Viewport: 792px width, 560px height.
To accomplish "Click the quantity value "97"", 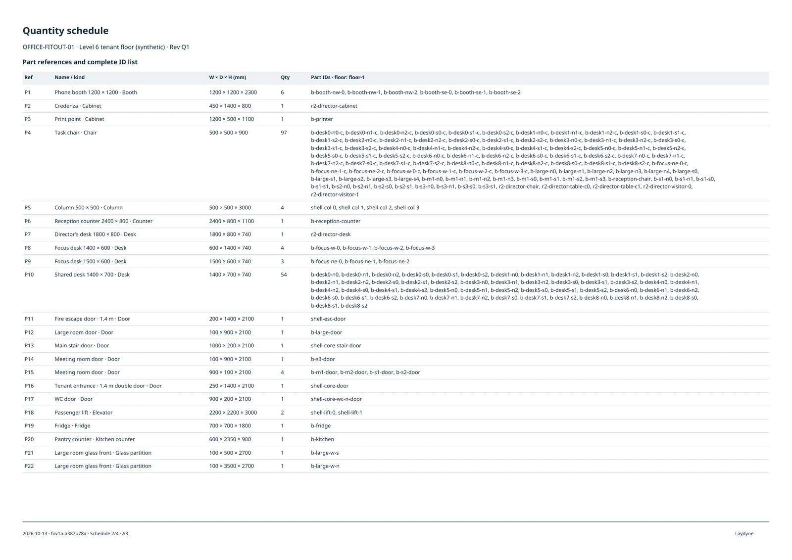I will pos(284,133).
